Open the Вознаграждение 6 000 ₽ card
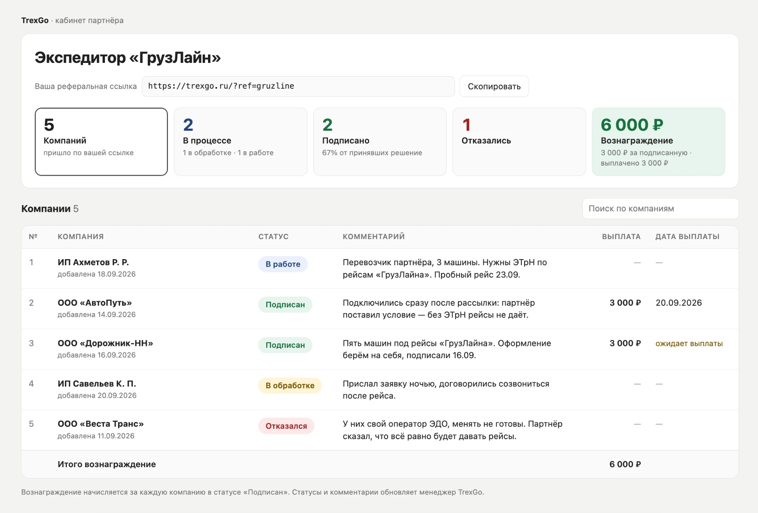The image size is (758, 513). click(658, 142)
